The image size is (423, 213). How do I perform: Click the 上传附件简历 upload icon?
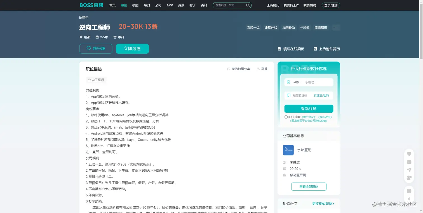click(315, 49)
